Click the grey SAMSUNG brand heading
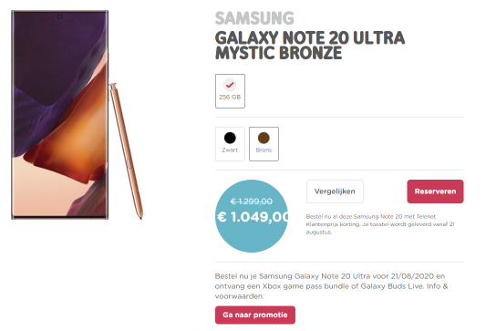The width and height of the screenshot is (486, 331). point(254,18)
